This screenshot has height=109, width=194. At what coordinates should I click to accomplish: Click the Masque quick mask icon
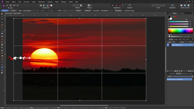89,6
